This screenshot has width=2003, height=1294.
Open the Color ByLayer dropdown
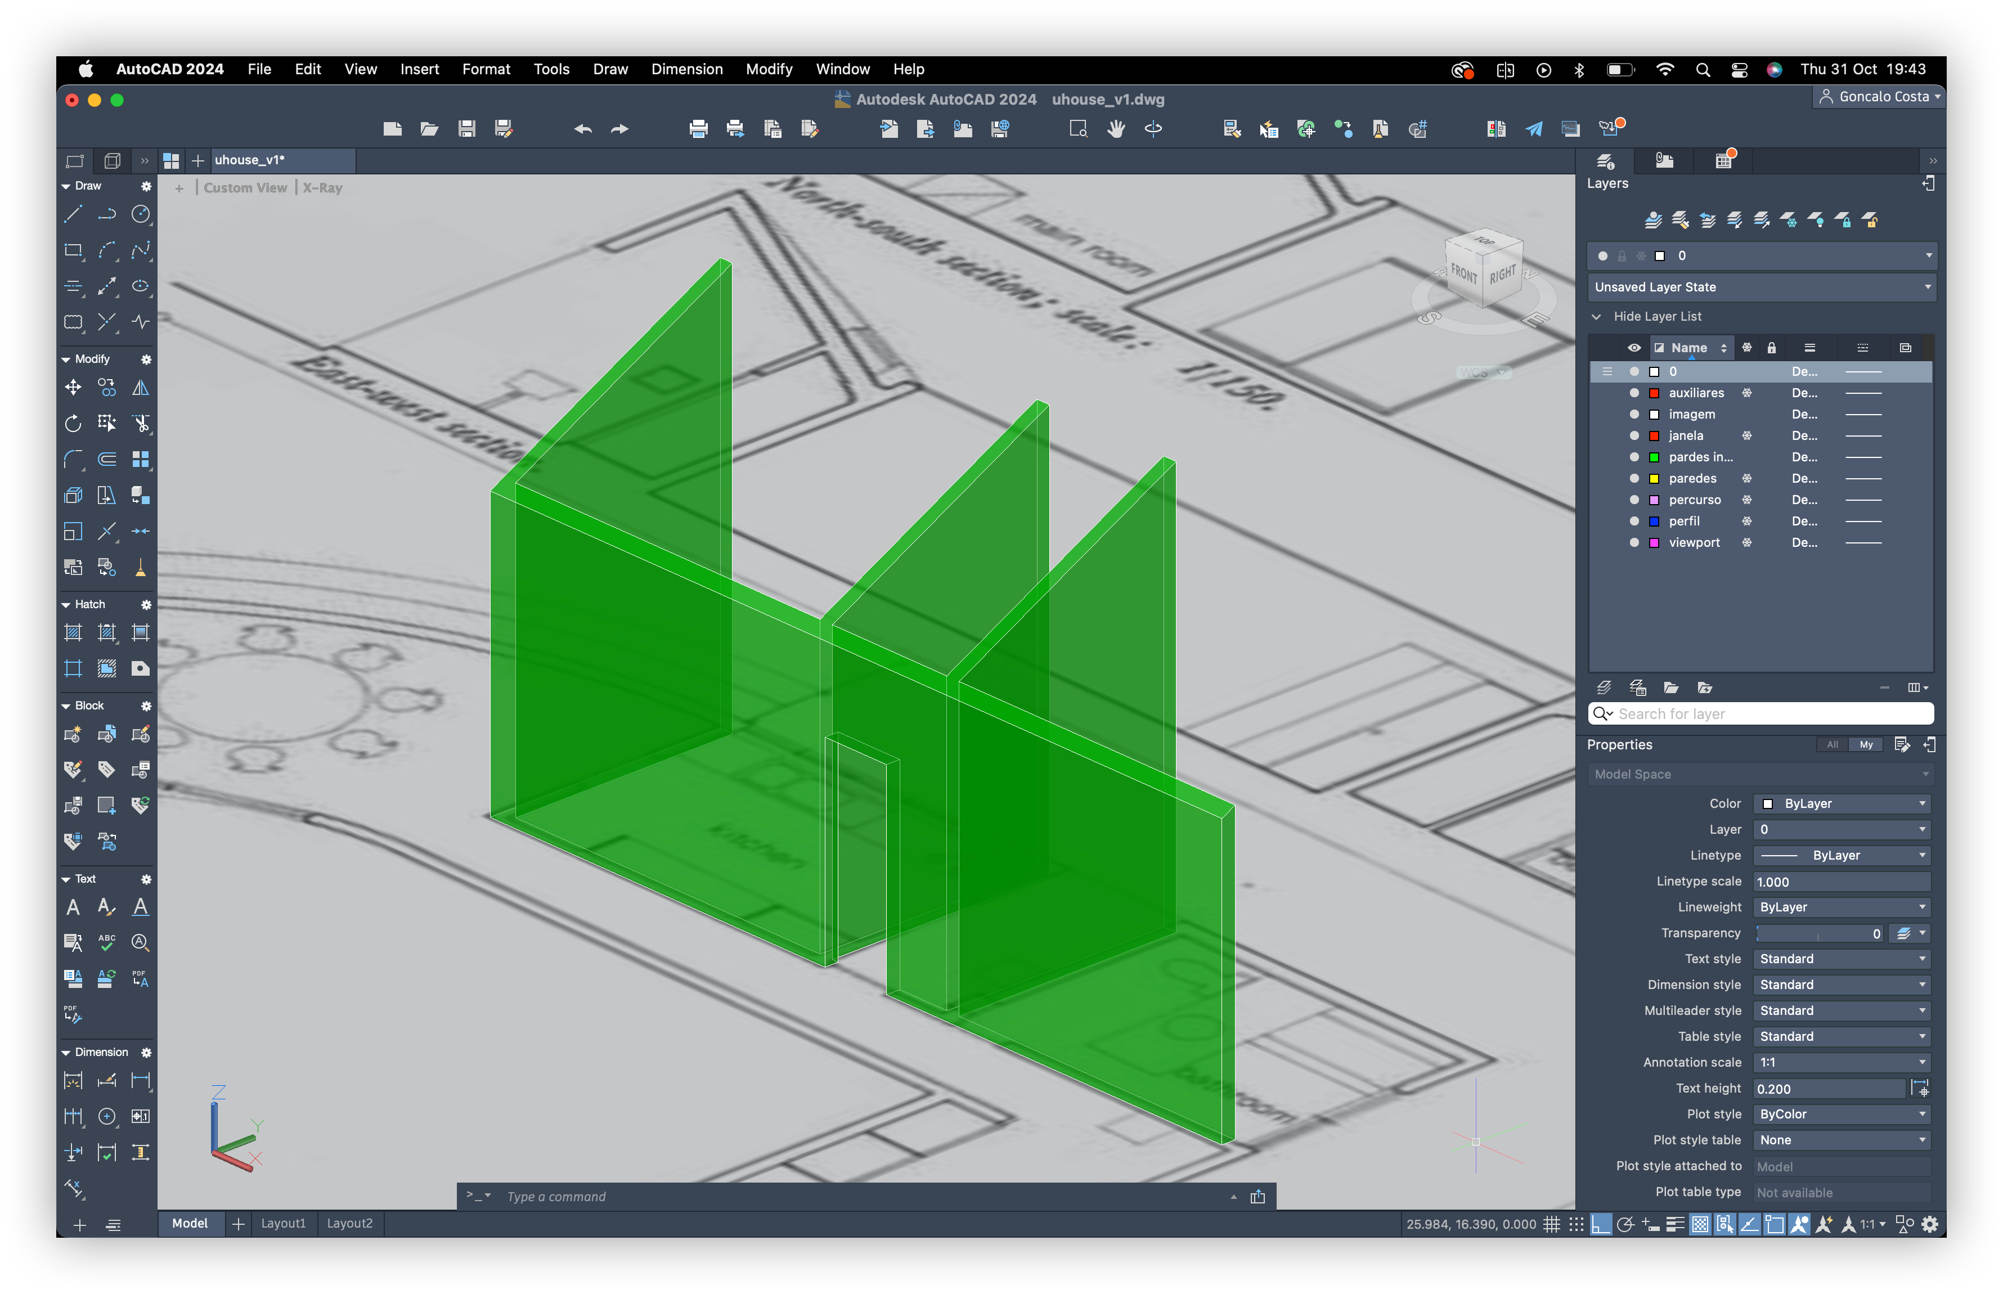click(1842, 803)
